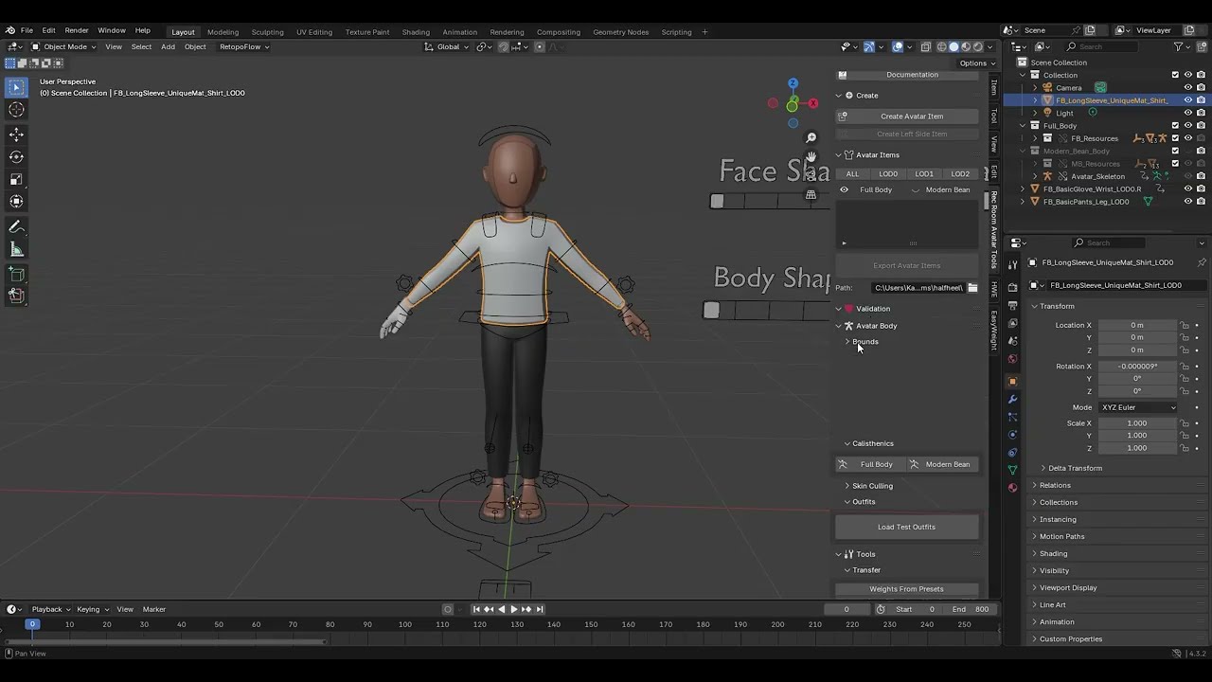The width and height of the screenshot is (1212, 682).
Task: Hide the Camera object in outliner
Action: [x=1188, y=87]
